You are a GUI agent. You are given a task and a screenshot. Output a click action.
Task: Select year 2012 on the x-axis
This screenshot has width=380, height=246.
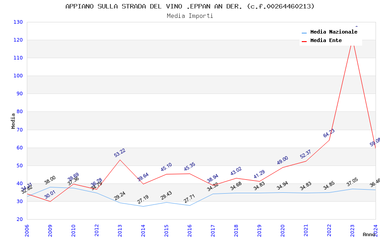point(97,230)
